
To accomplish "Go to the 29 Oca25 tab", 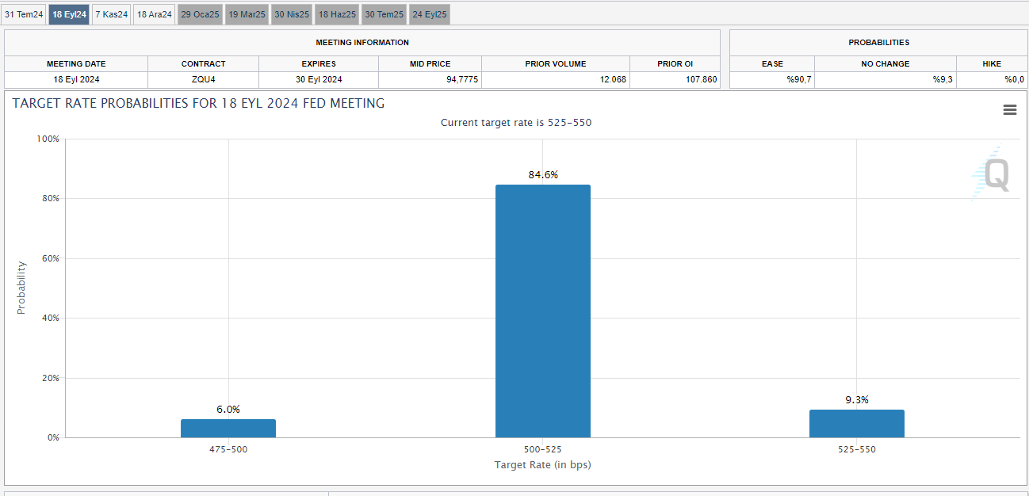I will click(200, 14).
